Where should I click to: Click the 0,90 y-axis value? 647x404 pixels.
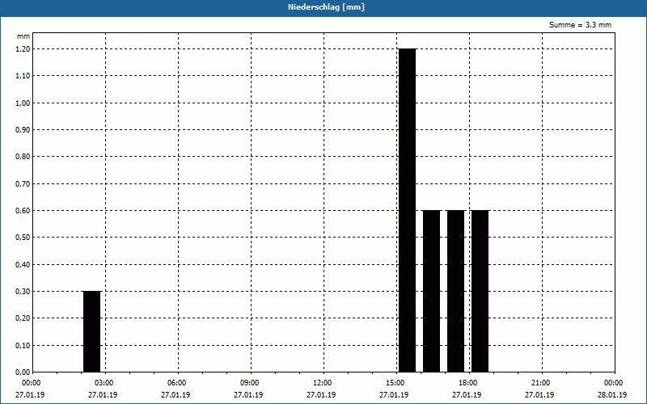23,130
